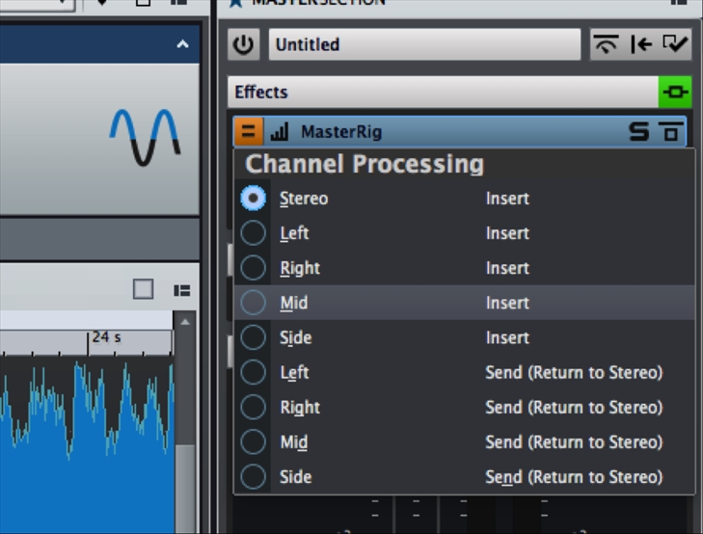This screenshot has width=703, height=534.
Task: Select Left Insert channel processing
Action: pyautogui.click(x=464, y=233)
